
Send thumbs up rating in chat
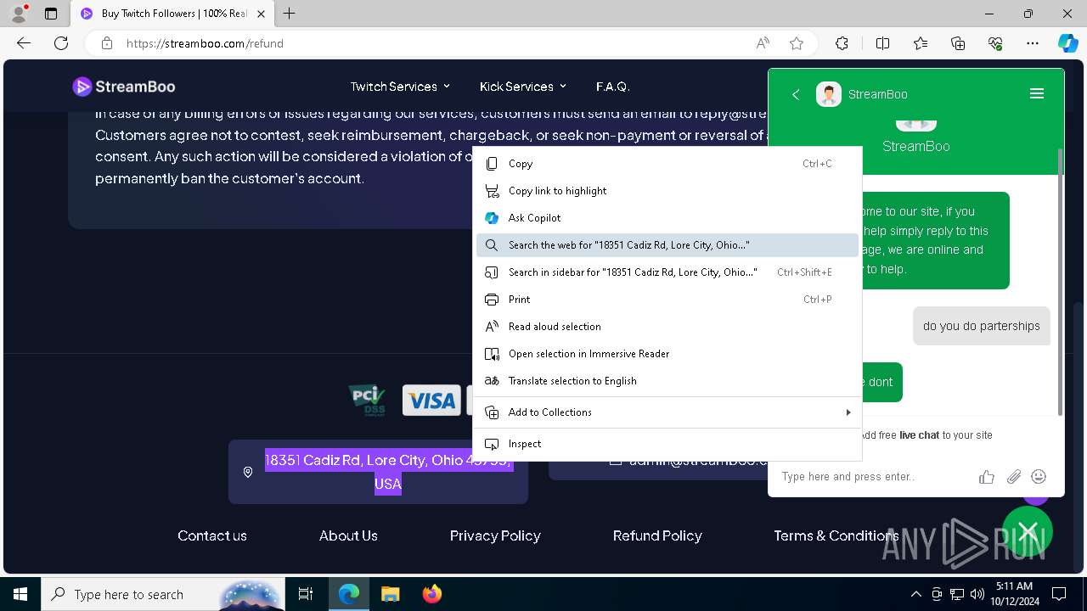987,477
